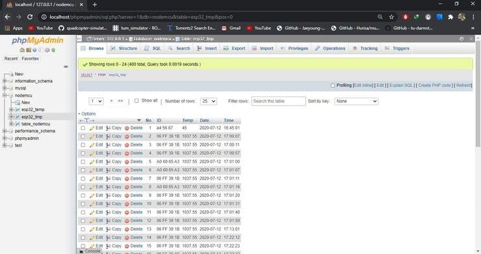The width and height of the screenshot is (481, 254).
Task: Open a new browser tab with plus button
Action: (x=95, y=5)
